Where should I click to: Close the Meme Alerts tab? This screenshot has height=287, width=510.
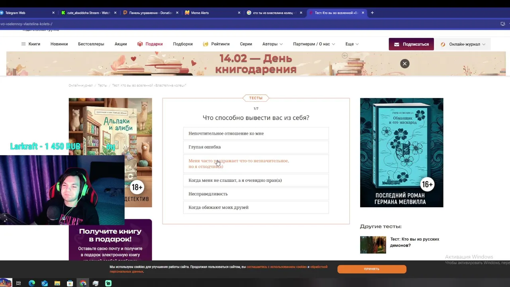coord(239,13)
